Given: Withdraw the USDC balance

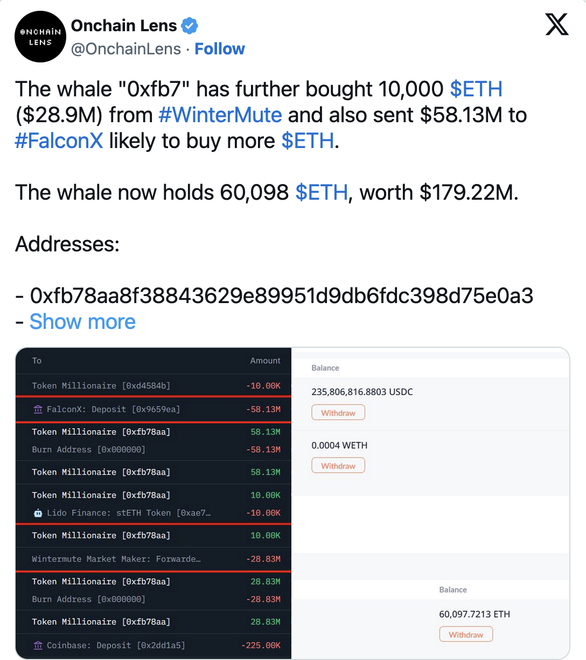Looking at the screenshot, I should pos(338,413).
